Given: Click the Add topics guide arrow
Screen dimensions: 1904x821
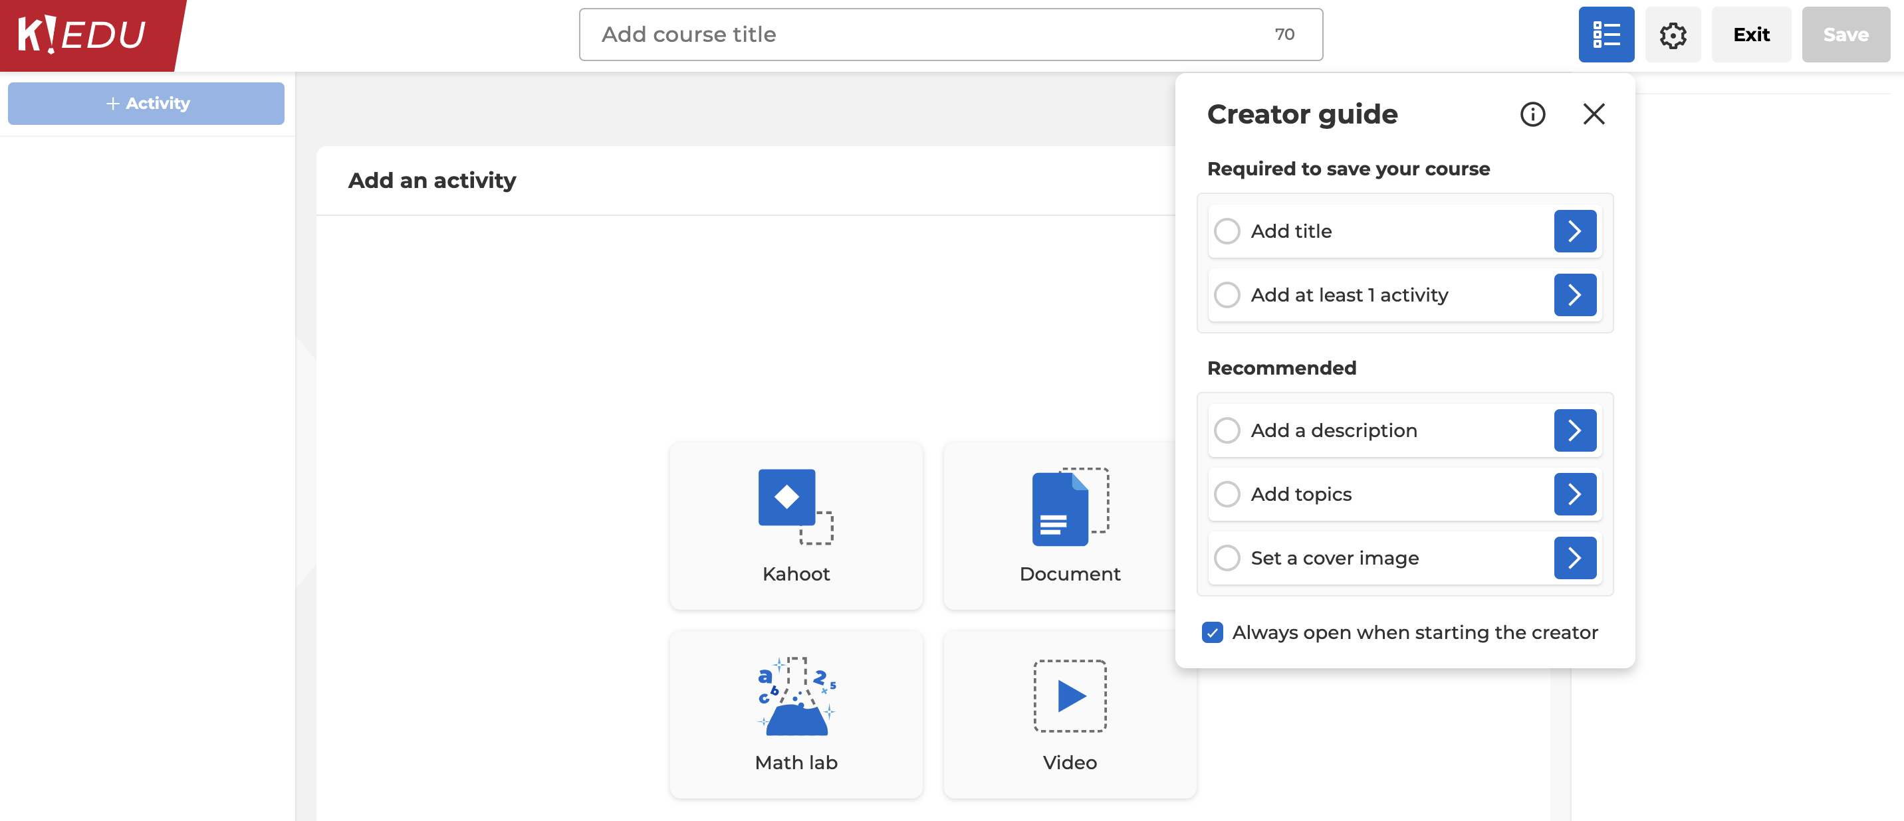Looking at the screenshot, I should tap(1576, 494).
